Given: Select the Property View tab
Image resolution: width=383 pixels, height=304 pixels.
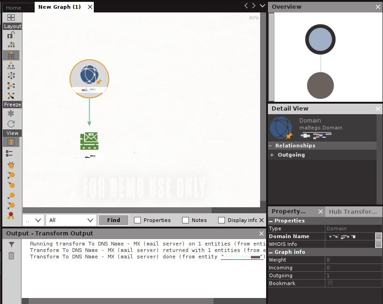Looking at the screenshot, I should pos(288,211).
